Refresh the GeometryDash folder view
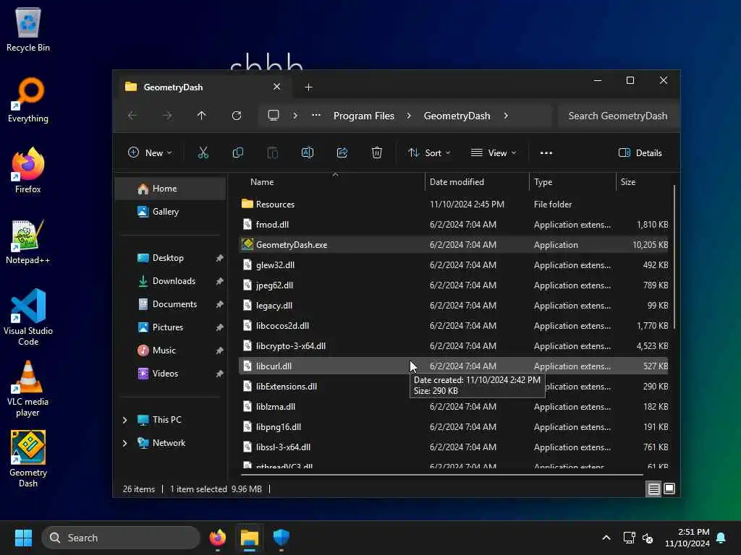The width and height of the screenshot is (741, 555). click(237, 116)
